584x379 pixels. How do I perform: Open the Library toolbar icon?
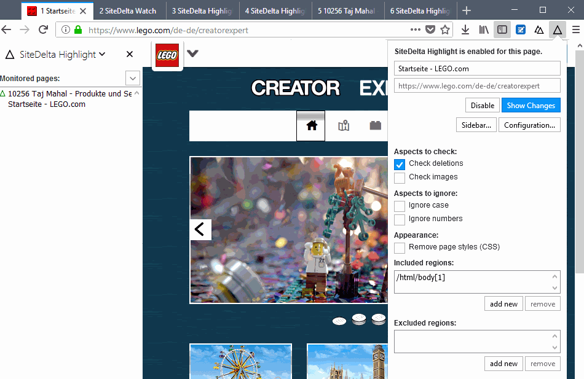(x=483, y=29)
